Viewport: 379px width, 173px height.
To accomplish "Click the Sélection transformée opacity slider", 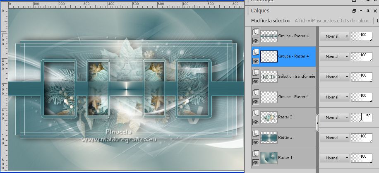I will point(362,77).
